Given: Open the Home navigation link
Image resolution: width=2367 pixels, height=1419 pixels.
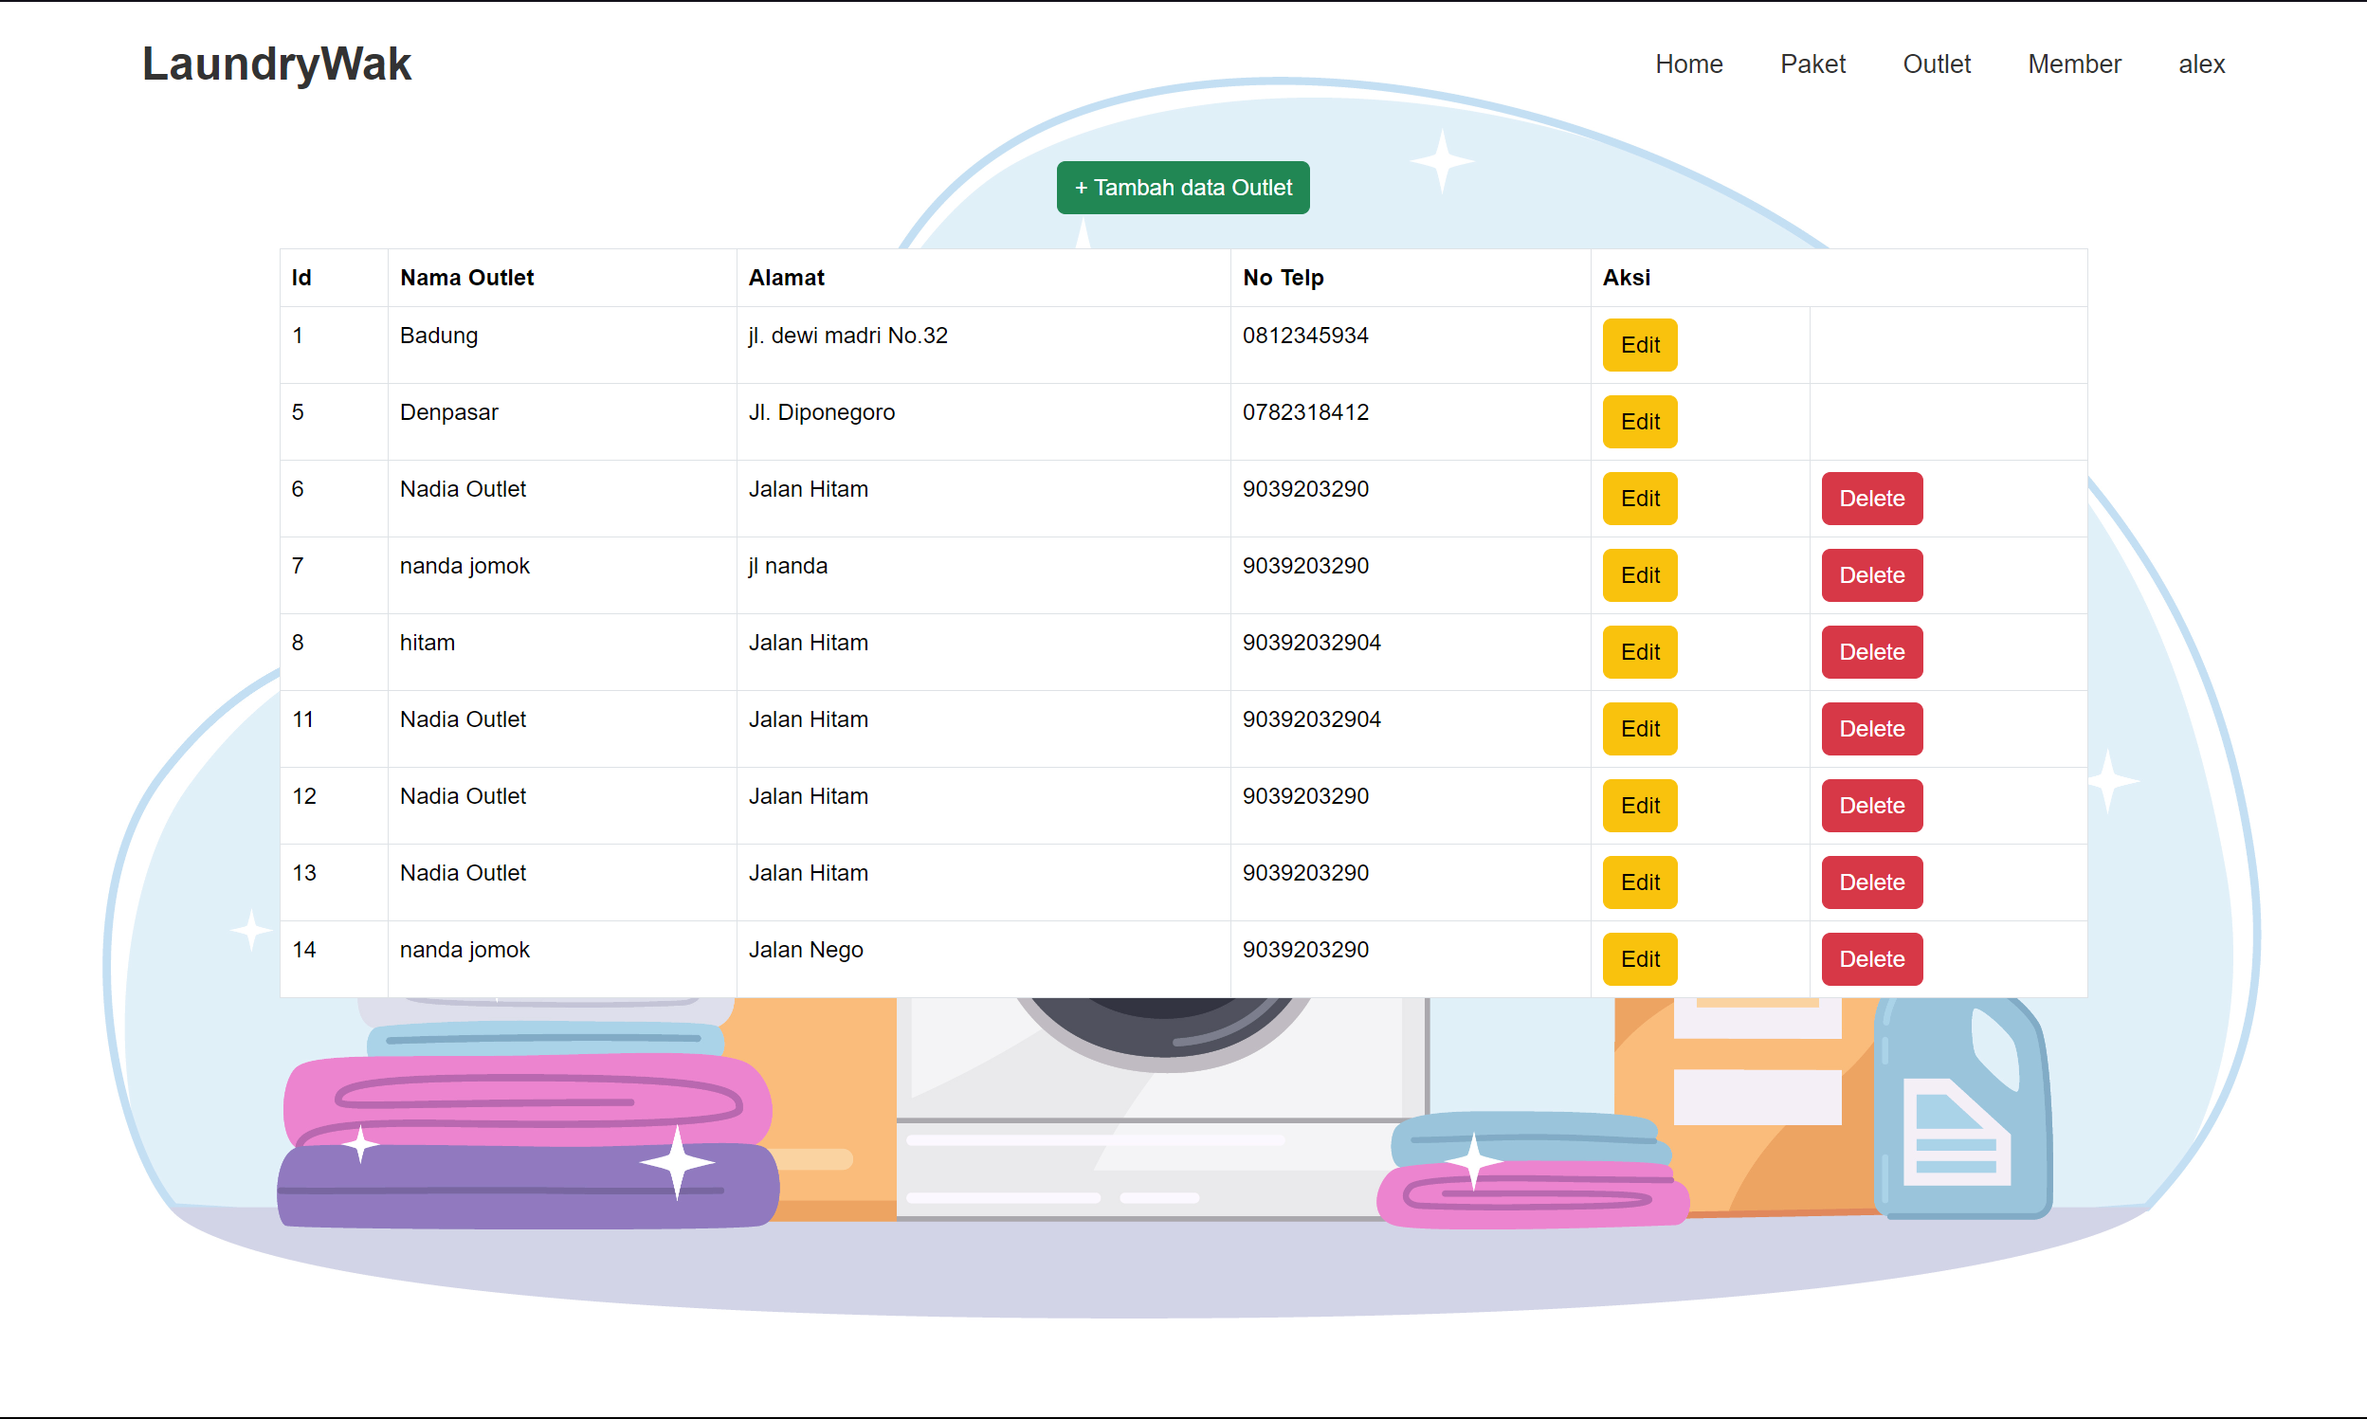Looking at the screenshot, I should pos(1688,64).
